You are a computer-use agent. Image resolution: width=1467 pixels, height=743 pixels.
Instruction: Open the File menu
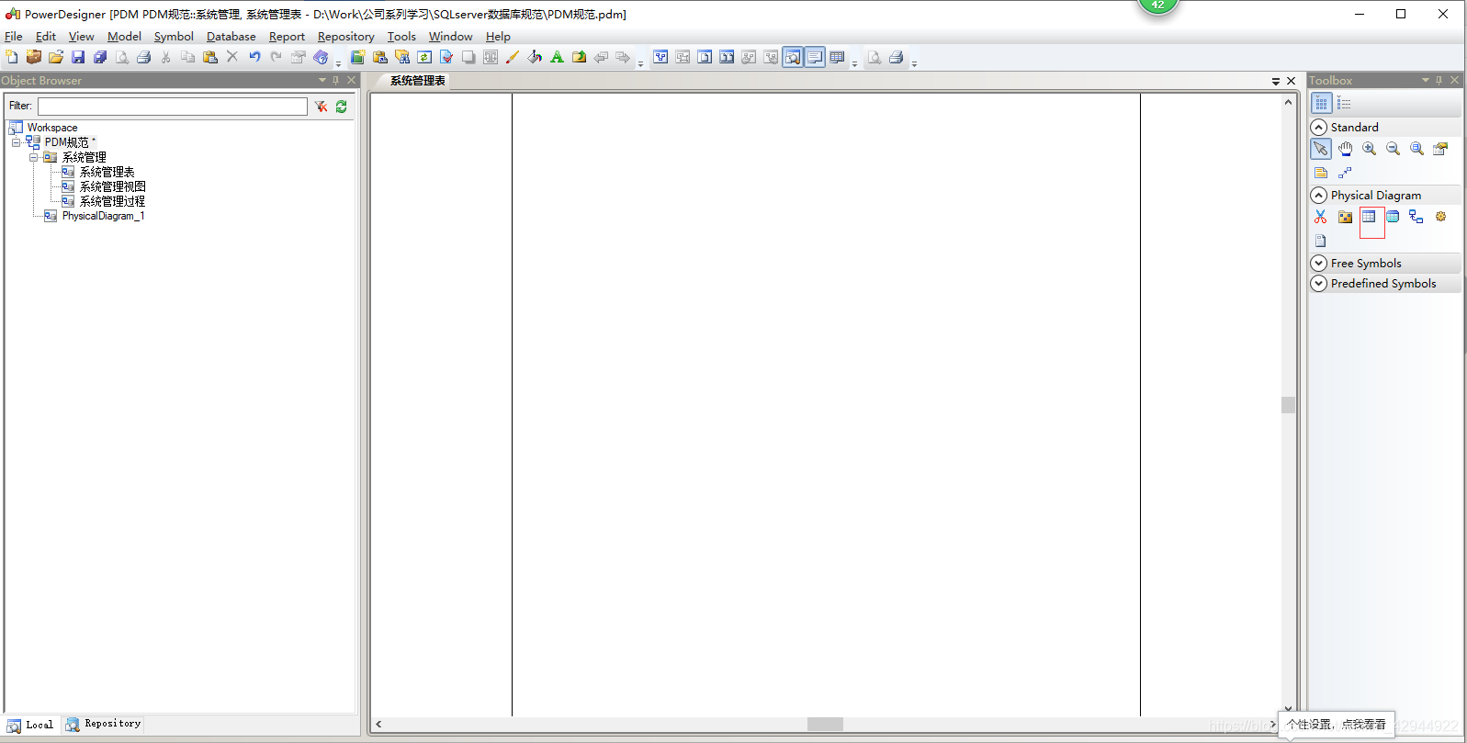14,37
